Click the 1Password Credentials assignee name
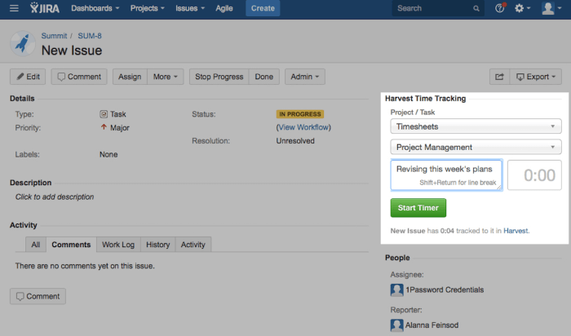Viewport: 571px width, 336px height. pyautogui.click(x=445, y=290)
